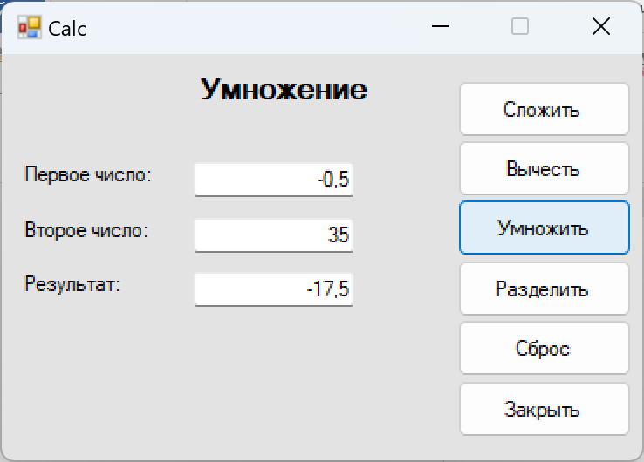Click the Первое число label
Screen dimensions: 644x462
88,175
